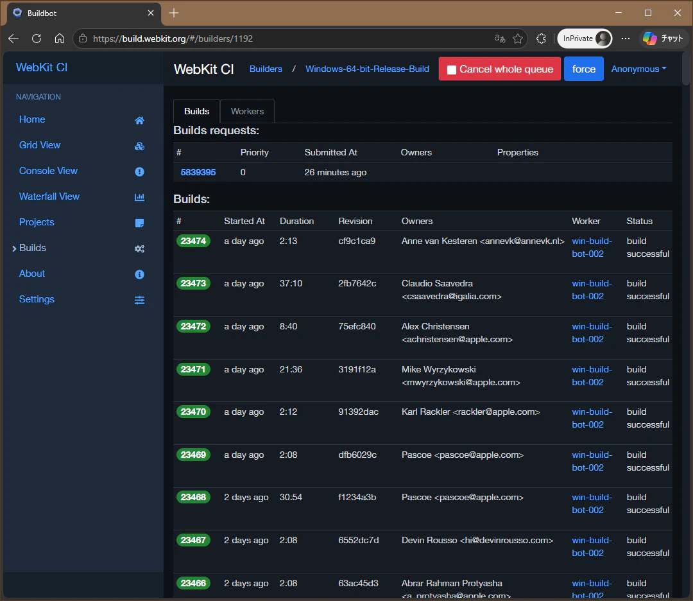Click the About info icon
The width and height of the screenshot is (693, 601).
[x=139, y=275]
